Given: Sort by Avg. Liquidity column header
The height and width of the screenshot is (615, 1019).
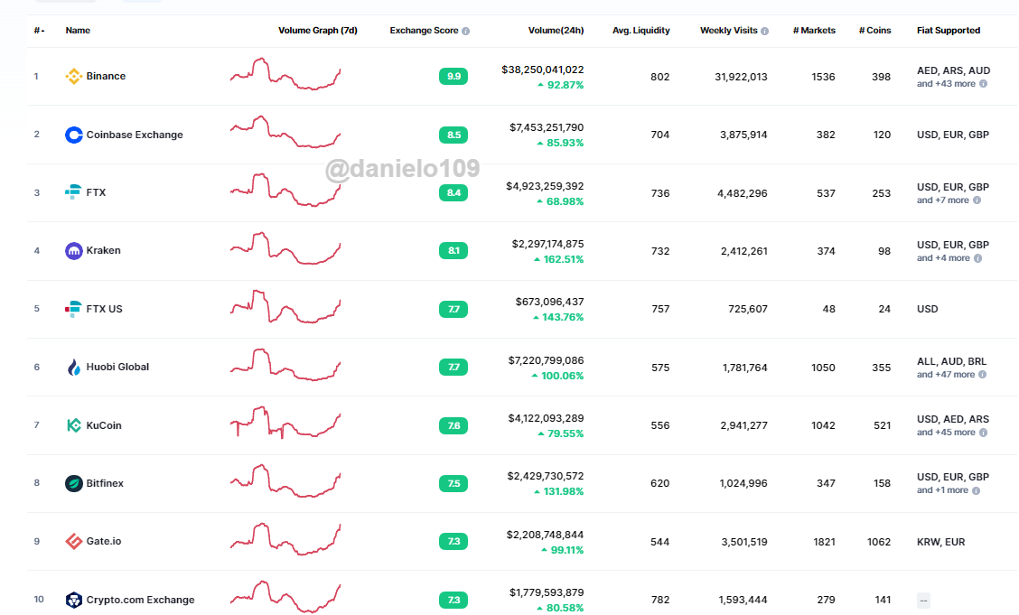Looking at the screenshot, I should (640, 31).
